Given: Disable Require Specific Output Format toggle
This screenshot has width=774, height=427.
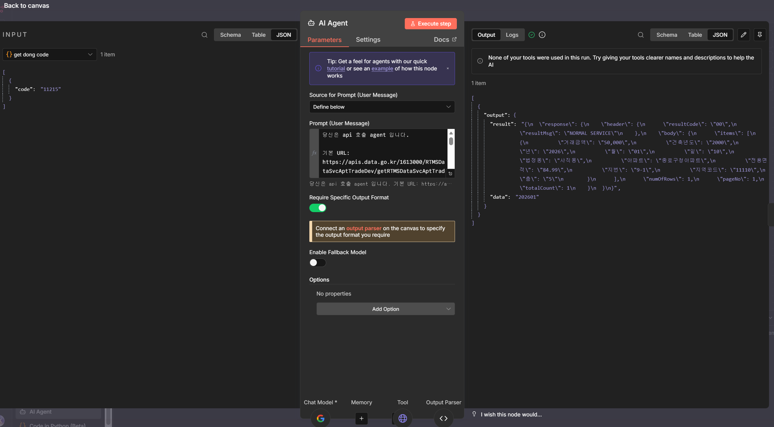Looking at the screenshot, I should pos(317,208).
